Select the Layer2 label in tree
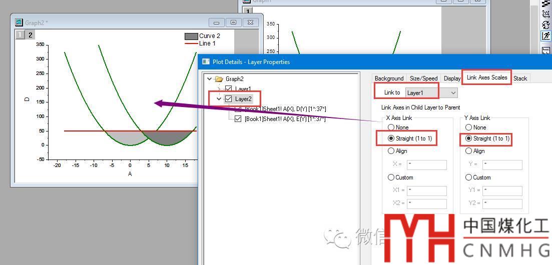The width and height of the screenshot is (552, 265). pyautogui.click(x=243, y=99)
